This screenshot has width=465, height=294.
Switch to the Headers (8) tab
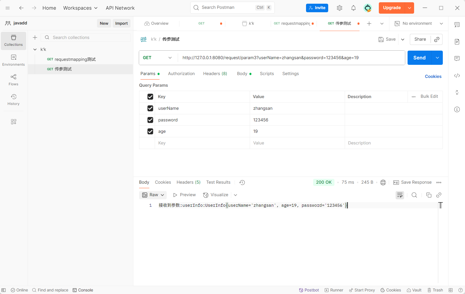(x=215, y=74)
